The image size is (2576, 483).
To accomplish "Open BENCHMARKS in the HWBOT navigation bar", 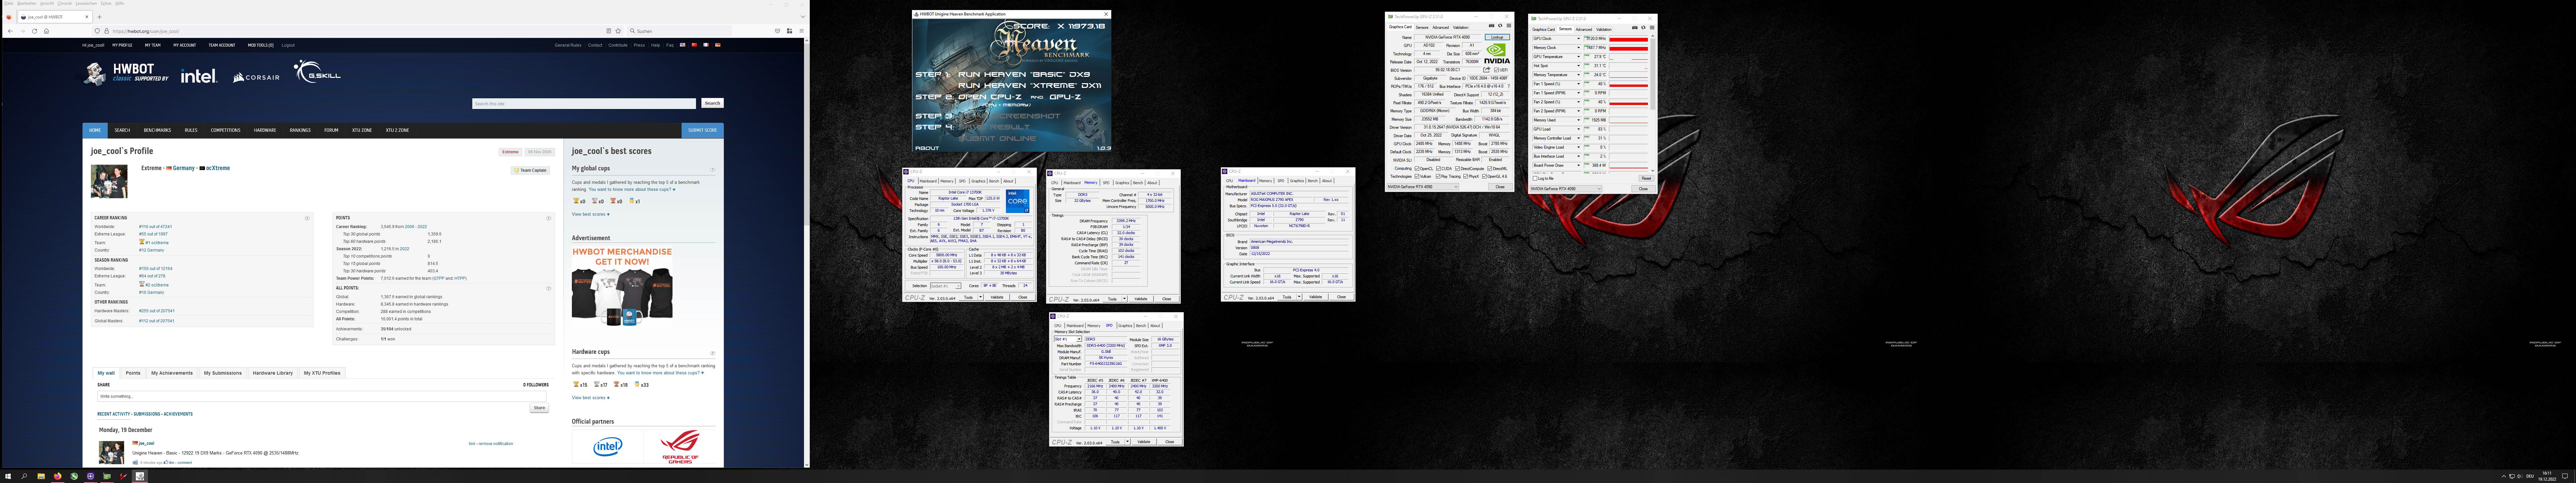I will tap(157, 130).
